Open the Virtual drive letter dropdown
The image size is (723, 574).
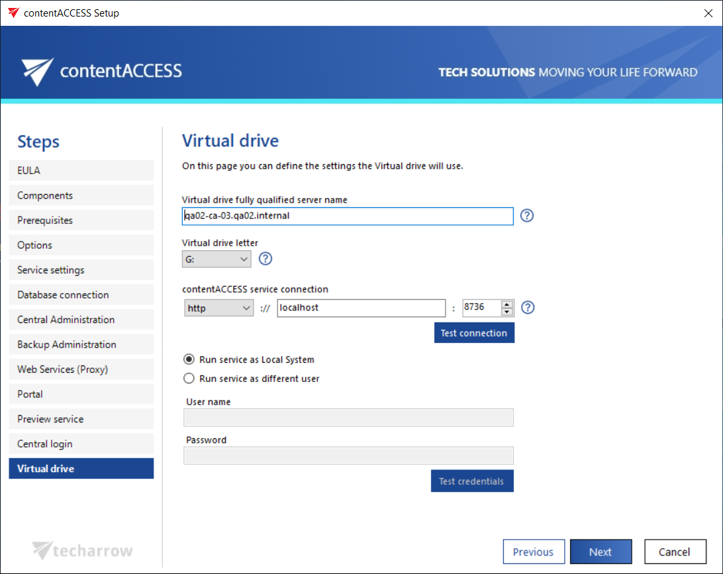(217, 260)
